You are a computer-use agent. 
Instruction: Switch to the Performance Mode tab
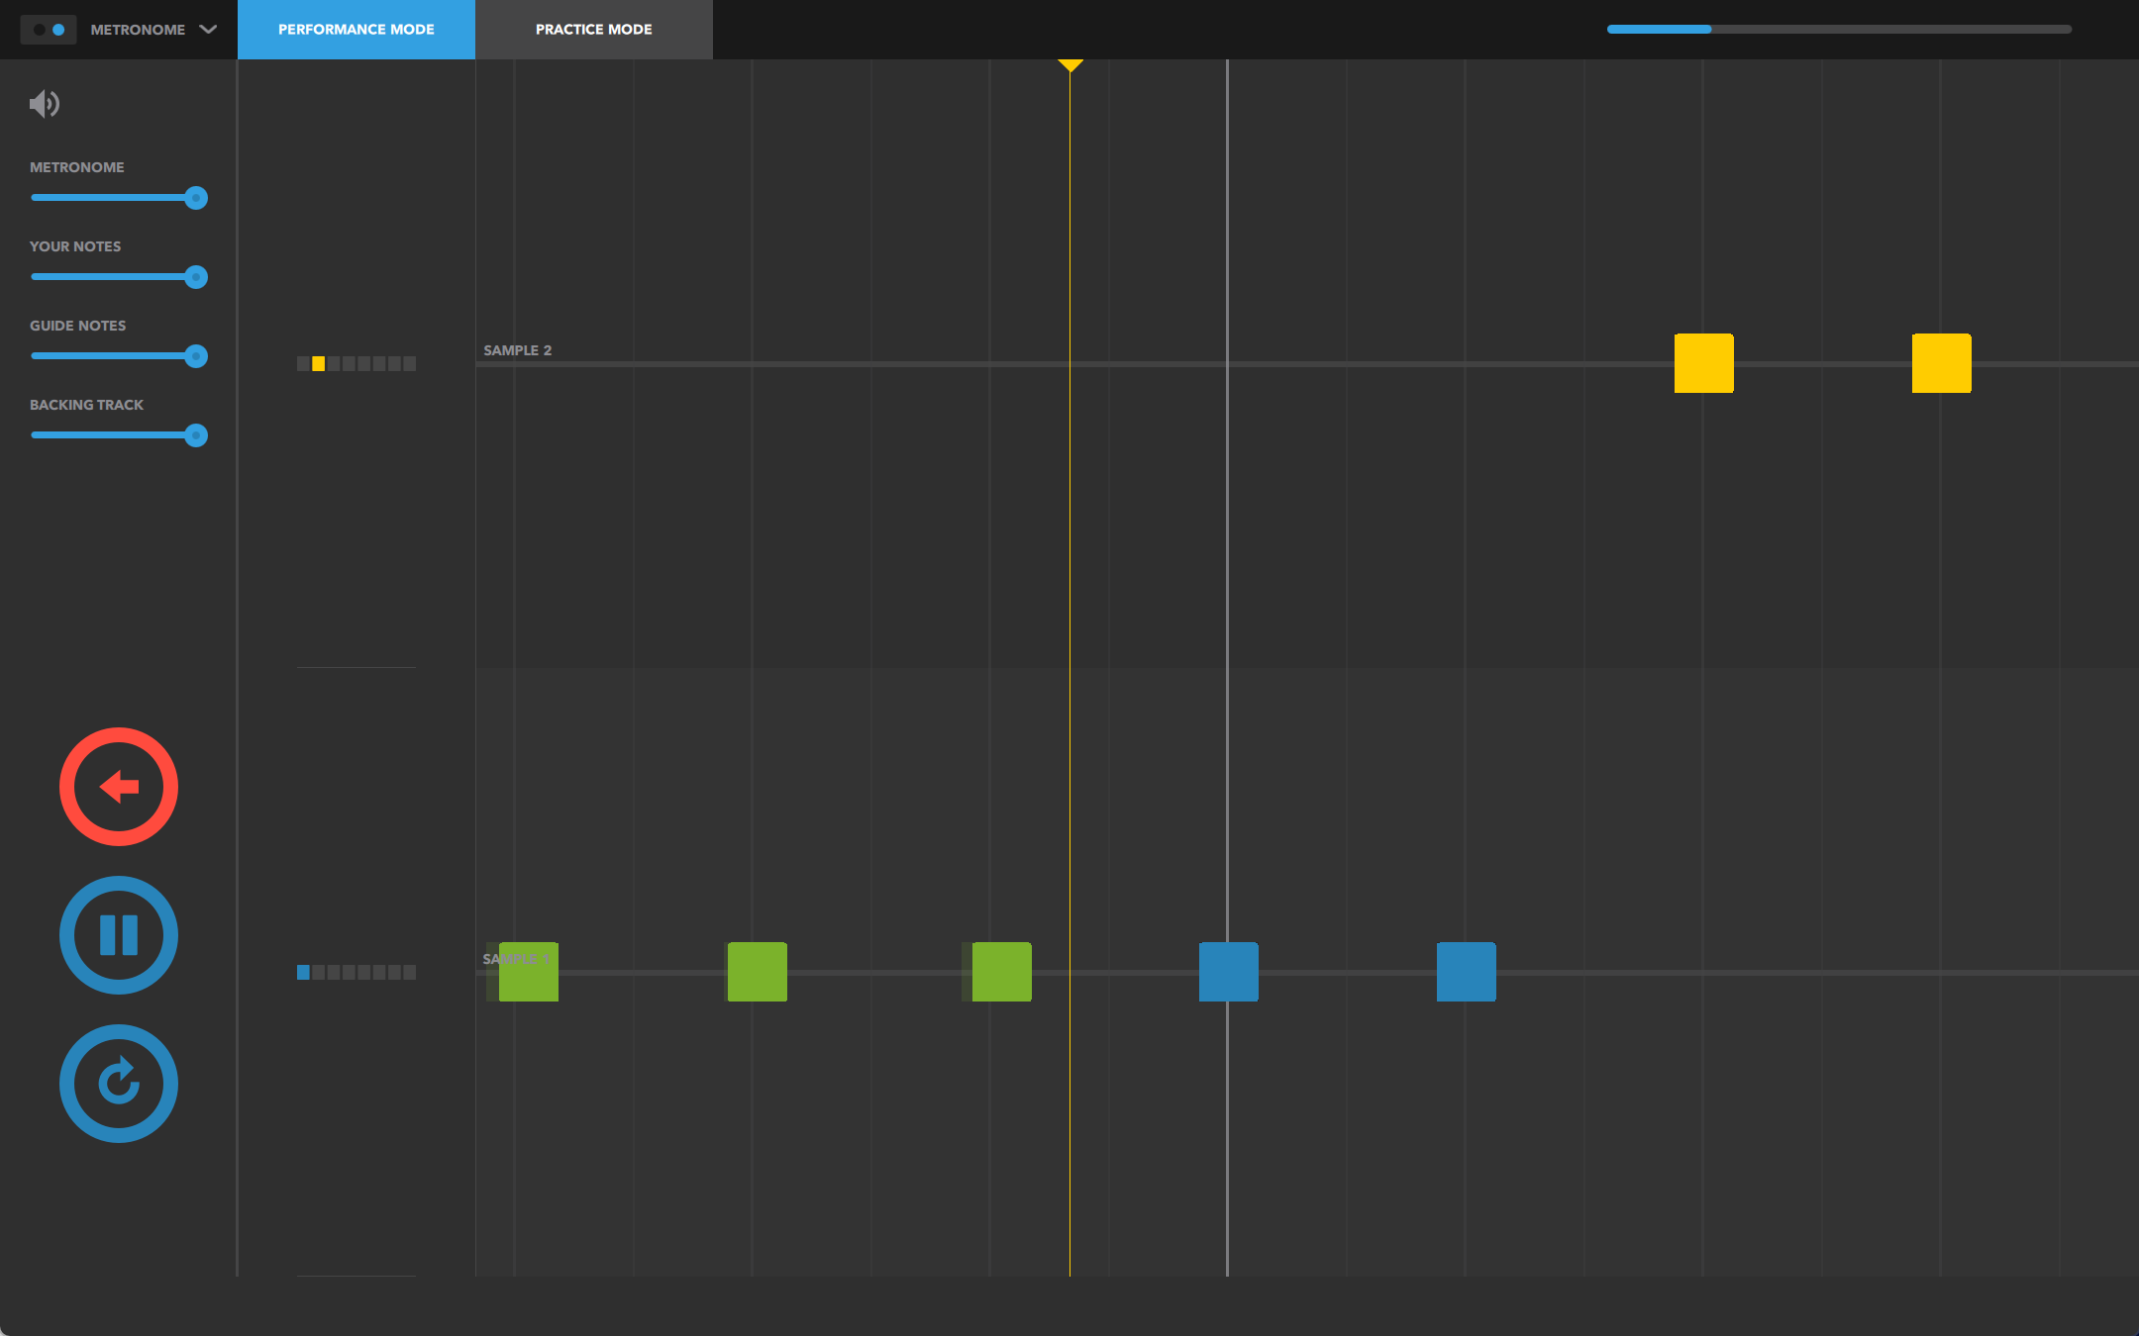[356, 30]
